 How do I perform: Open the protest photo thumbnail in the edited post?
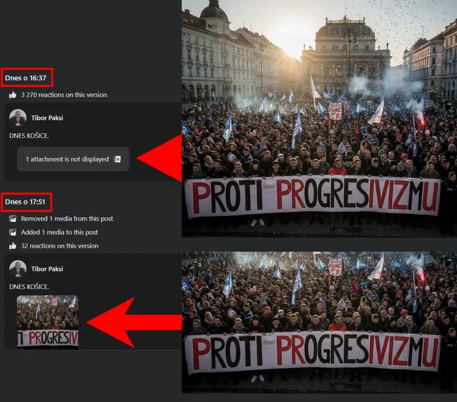47,321
